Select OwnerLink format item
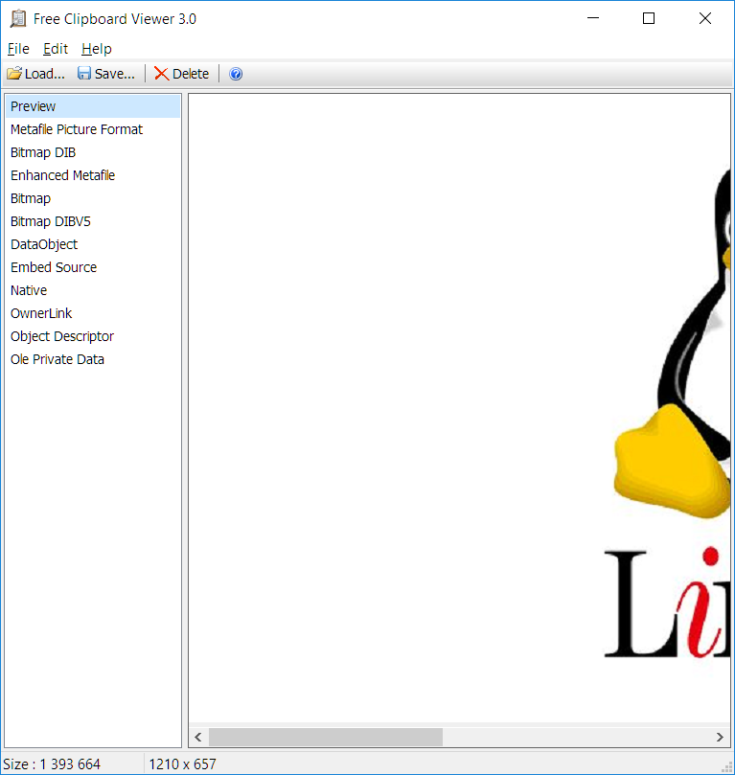 [41, 313]
